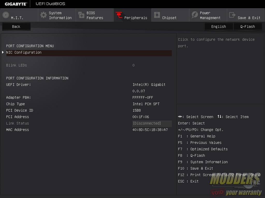
Task: Click driver version 0.0.07
Action: click(x=139, y=91)
